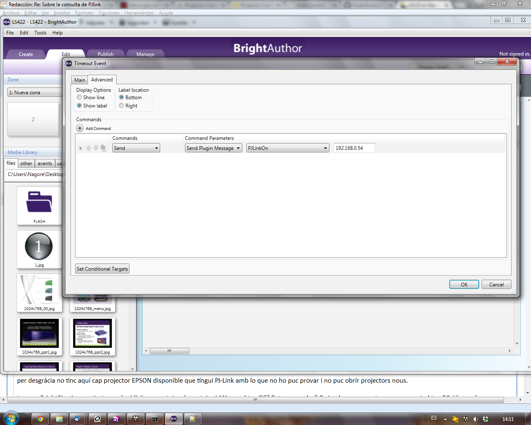Click the Timeout Event dialog title icon
This screenshot has height=425, width=531.
point(69,64)
